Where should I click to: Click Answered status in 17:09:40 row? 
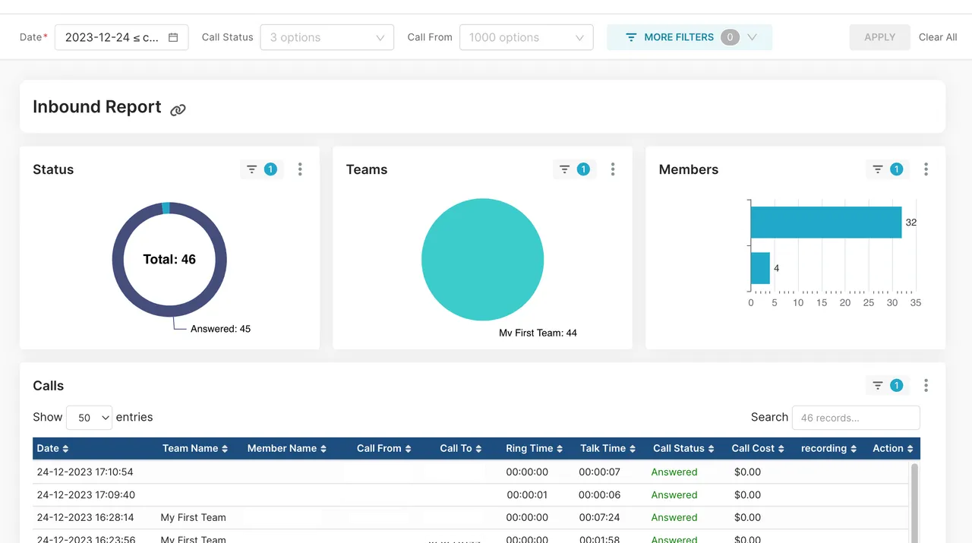[674, 494]
